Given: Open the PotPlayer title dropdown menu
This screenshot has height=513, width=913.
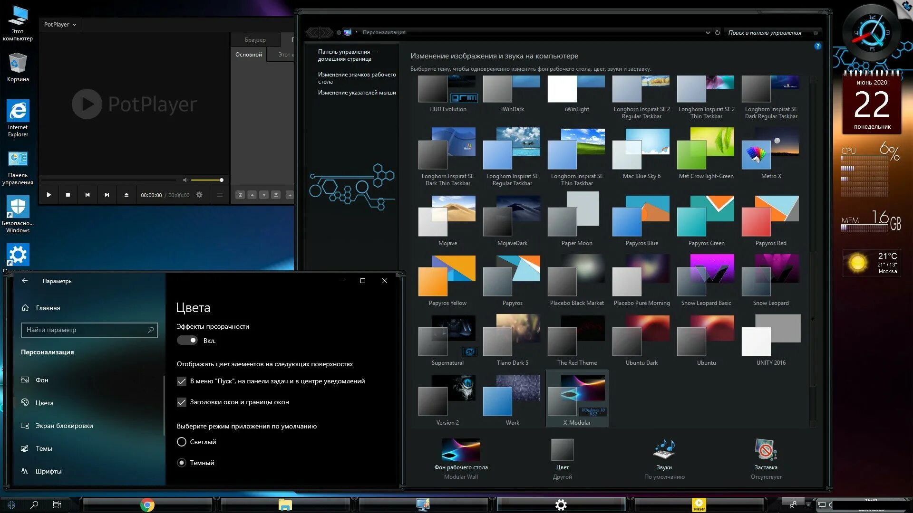Looking at the screenshot, I should tap(60, 24).
